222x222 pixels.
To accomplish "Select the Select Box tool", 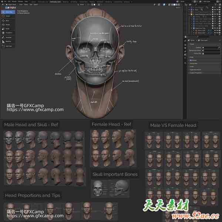I will coord(8,12).
